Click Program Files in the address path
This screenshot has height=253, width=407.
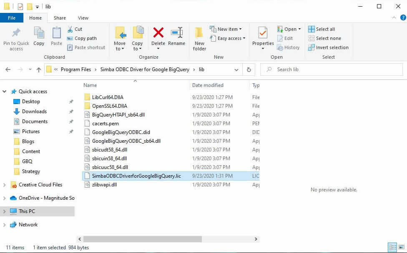(76, 69)
